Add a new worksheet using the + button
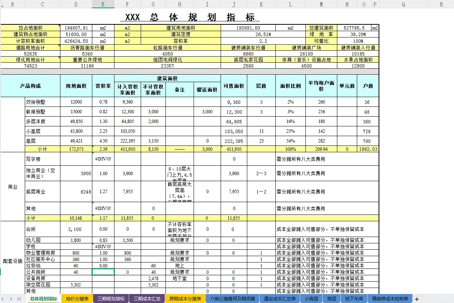Screen dimensions: 454x303 tap(416, 299)
